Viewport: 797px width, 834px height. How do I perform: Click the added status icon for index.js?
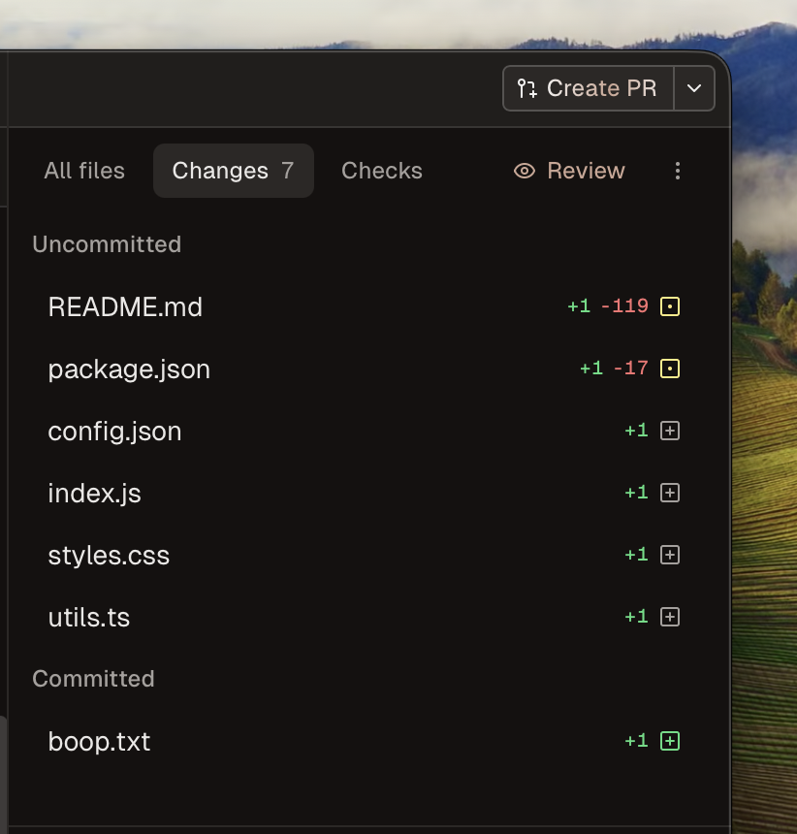click(x=669, y=493)
